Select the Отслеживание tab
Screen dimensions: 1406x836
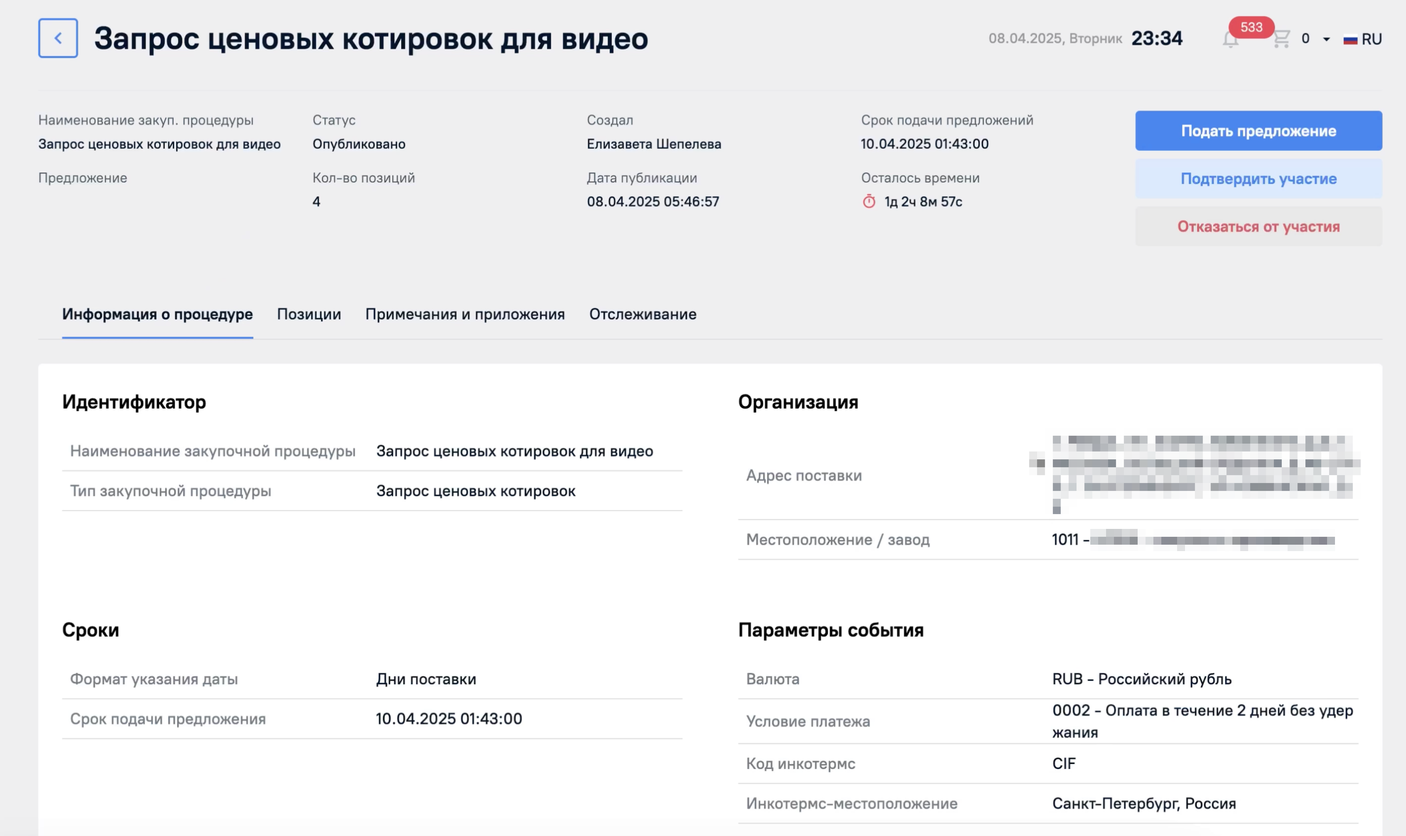click(642, 314)
